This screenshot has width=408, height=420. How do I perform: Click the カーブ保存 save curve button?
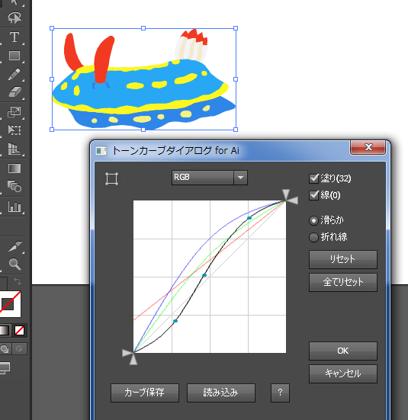(145, 393)
